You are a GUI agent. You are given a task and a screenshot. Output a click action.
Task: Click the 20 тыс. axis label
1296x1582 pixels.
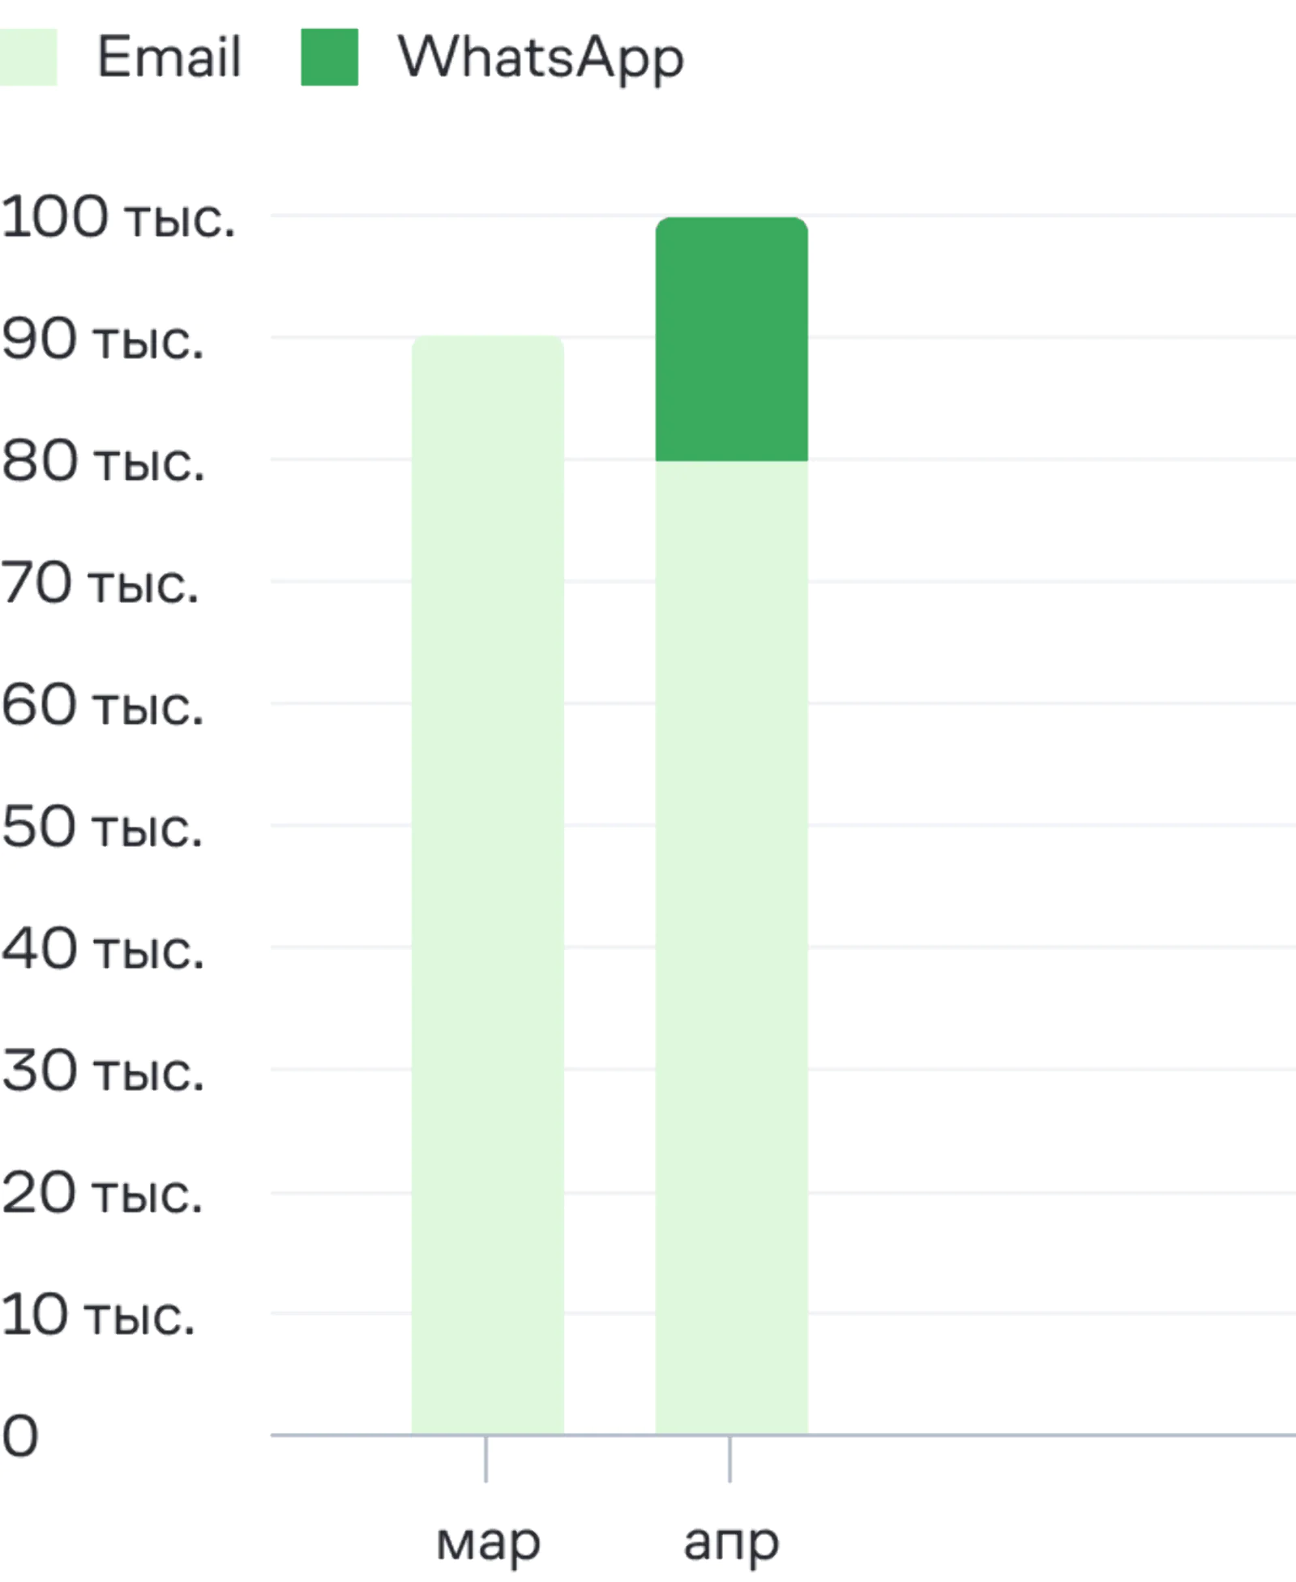(x=101, y=1193)
